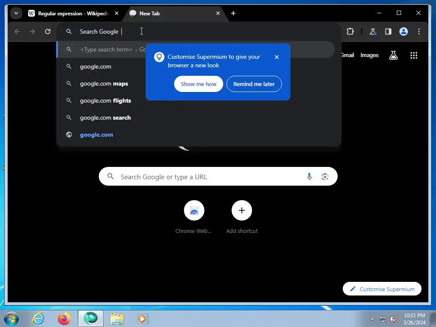Toggle the side panel icon

(388, 32)
